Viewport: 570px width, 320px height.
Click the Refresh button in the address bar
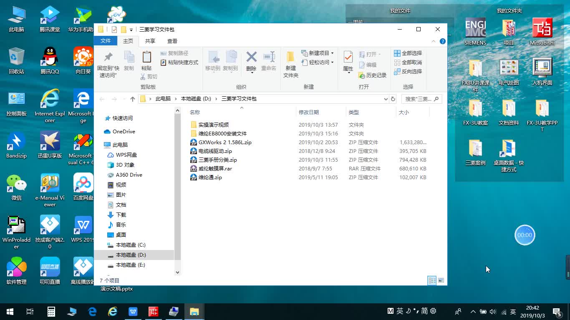click(x=393, y=99)
